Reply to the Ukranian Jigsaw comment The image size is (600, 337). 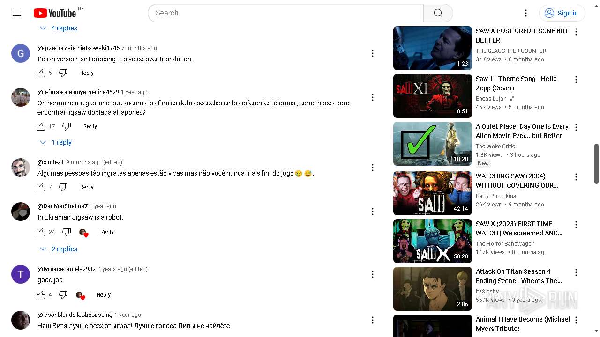(x=107, y=232)
